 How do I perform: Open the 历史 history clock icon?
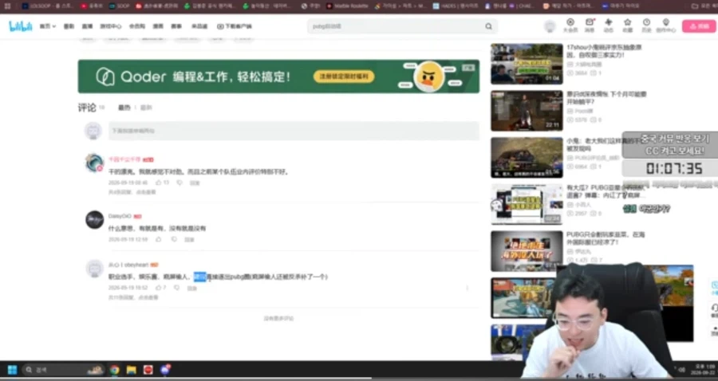pyautogui.click(x=646, y=26)
